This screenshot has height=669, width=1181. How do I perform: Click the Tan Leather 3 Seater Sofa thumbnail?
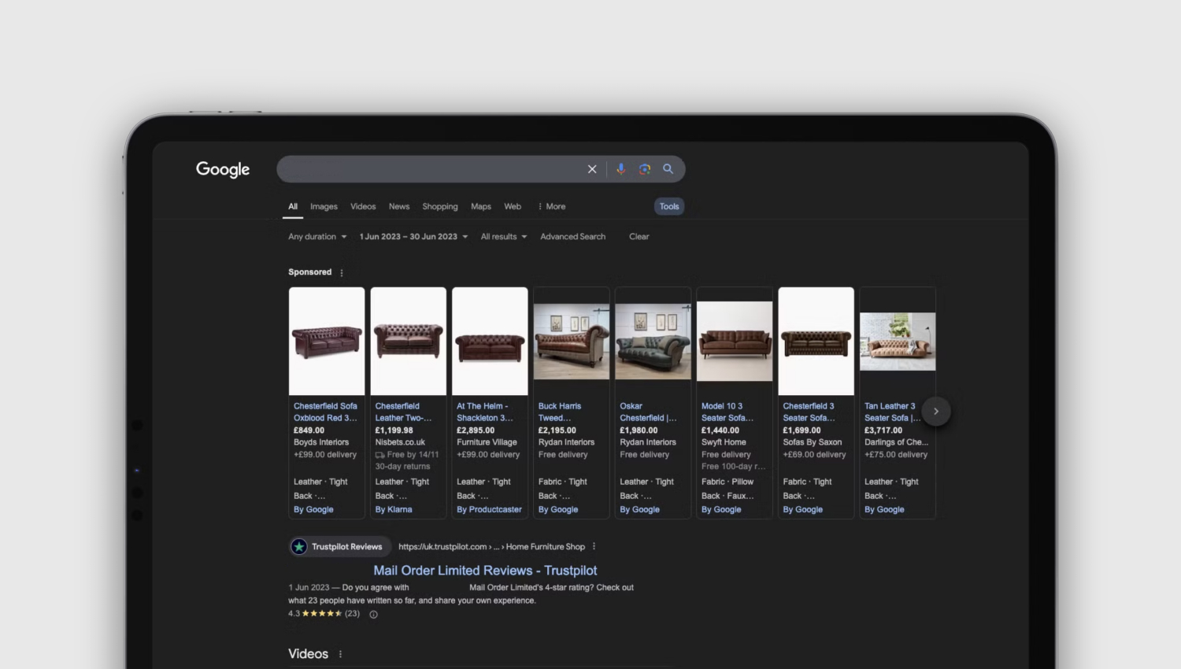898,342
